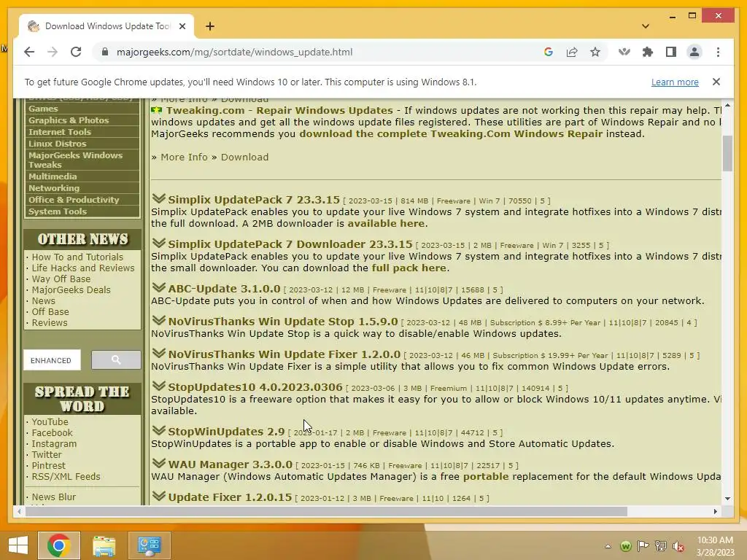Click the arrow icon beside WAU Manager
The height and width of the screenshot is (560, 747).
(x=158, y=462)
